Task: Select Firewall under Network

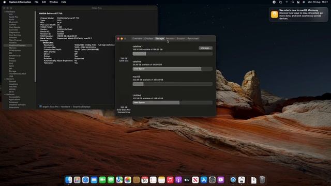Action: pos(12,82)
